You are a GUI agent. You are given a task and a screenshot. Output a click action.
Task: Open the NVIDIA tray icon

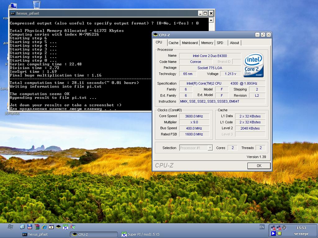pos(279,233)
